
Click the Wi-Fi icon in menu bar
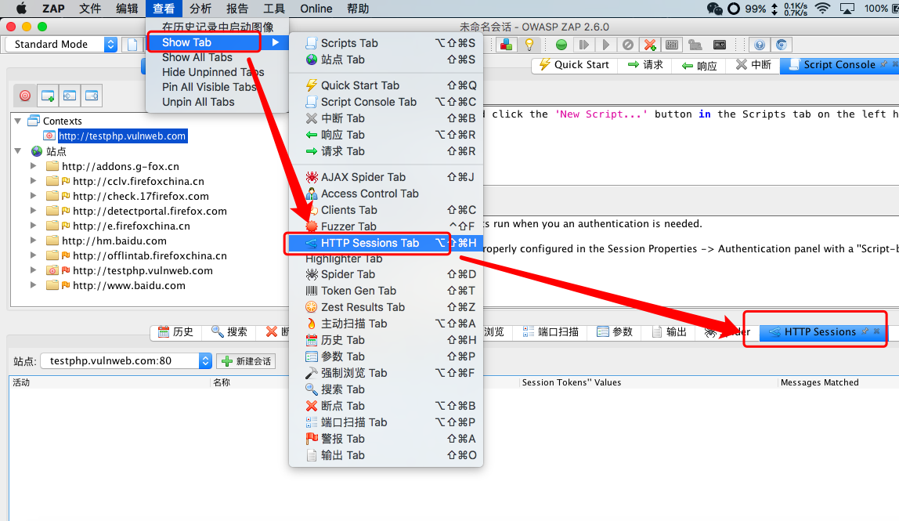(x=823, y=9)
